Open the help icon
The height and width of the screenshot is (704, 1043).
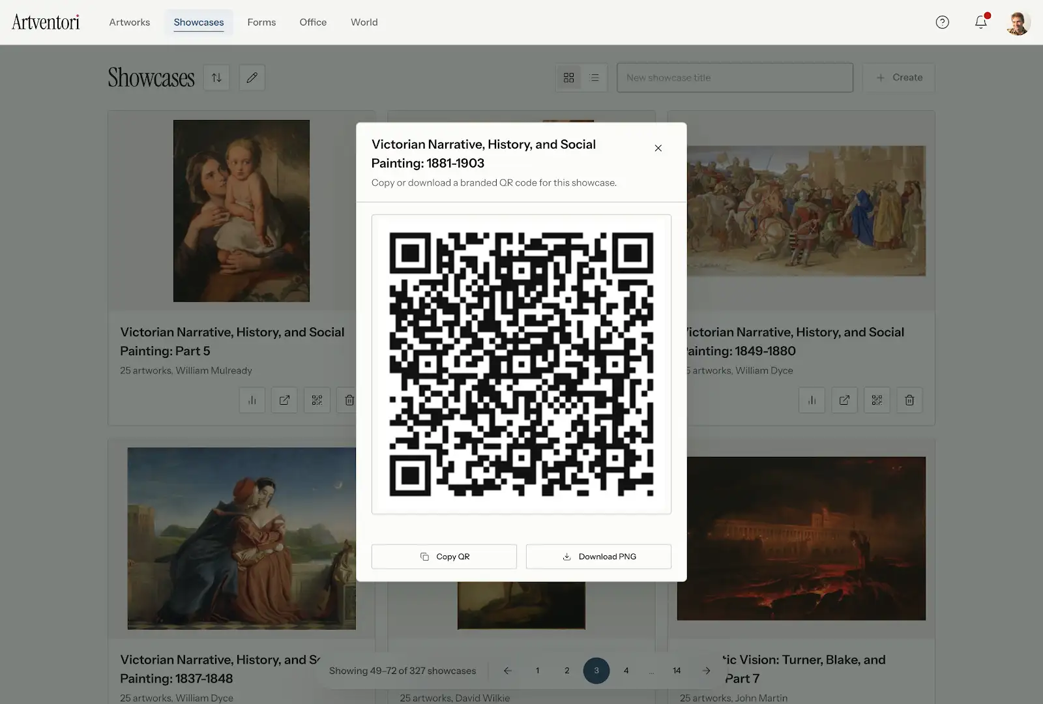click(942, 22)
